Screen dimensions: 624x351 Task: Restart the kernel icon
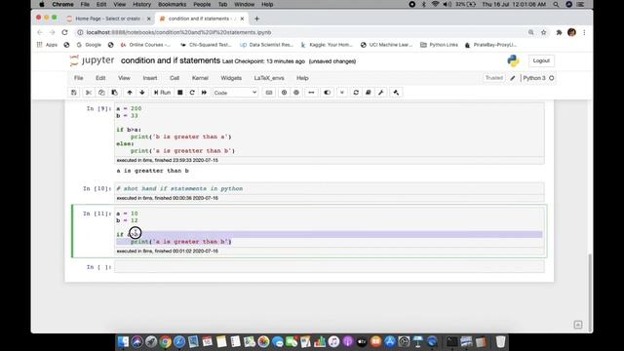click(x=192, y=93)
